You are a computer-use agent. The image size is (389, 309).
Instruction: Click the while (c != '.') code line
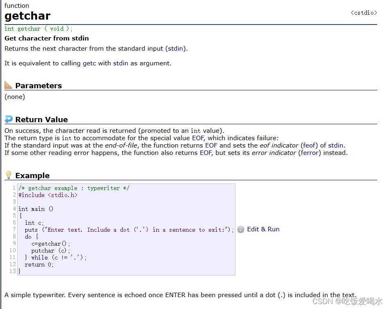click(x=56, y=257)
